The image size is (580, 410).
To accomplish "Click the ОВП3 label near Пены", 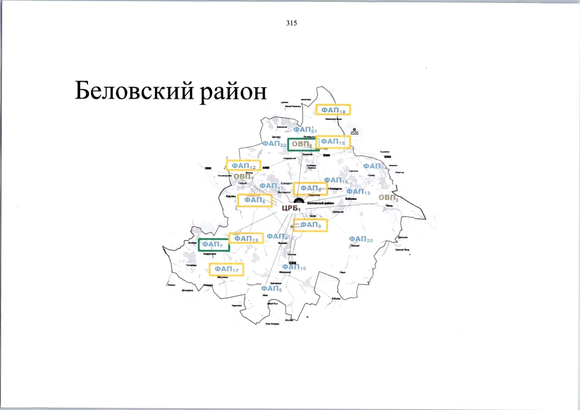I will coord(388,197).
